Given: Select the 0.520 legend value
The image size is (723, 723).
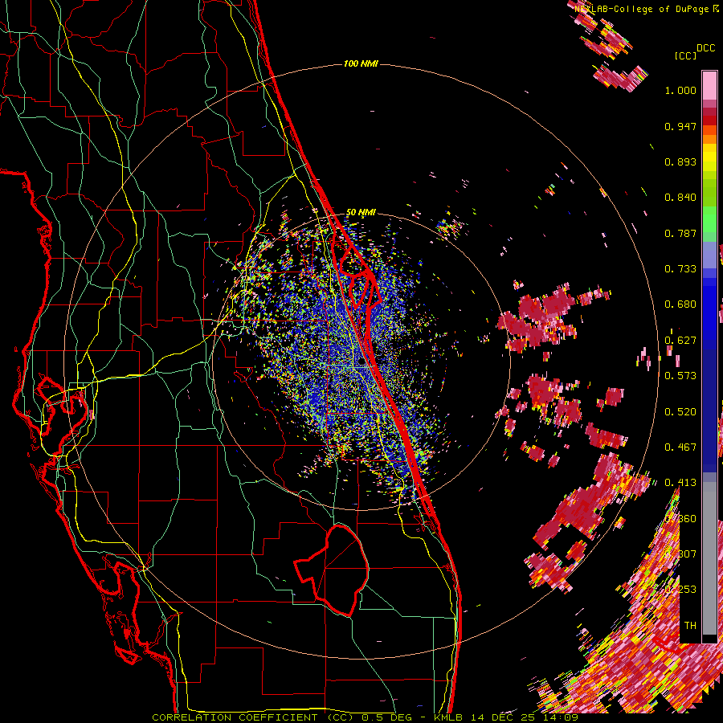Looking at the screenshot, I should tap(680, 411).
